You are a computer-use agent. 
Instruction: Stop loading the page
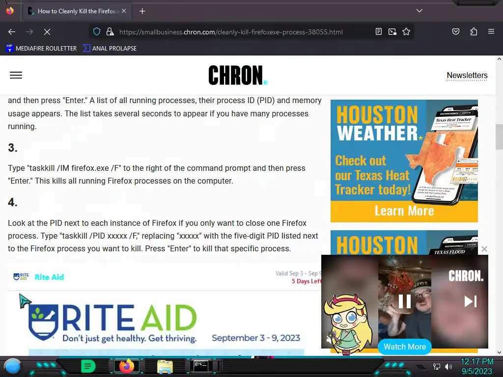[47, 32]
